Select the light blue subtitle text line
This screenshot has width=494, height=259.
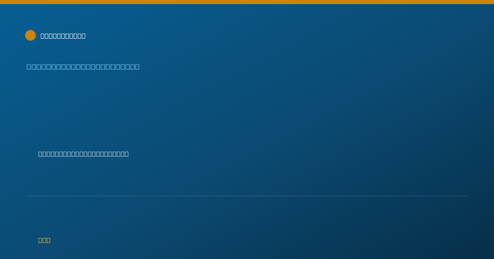pos(83,67)
